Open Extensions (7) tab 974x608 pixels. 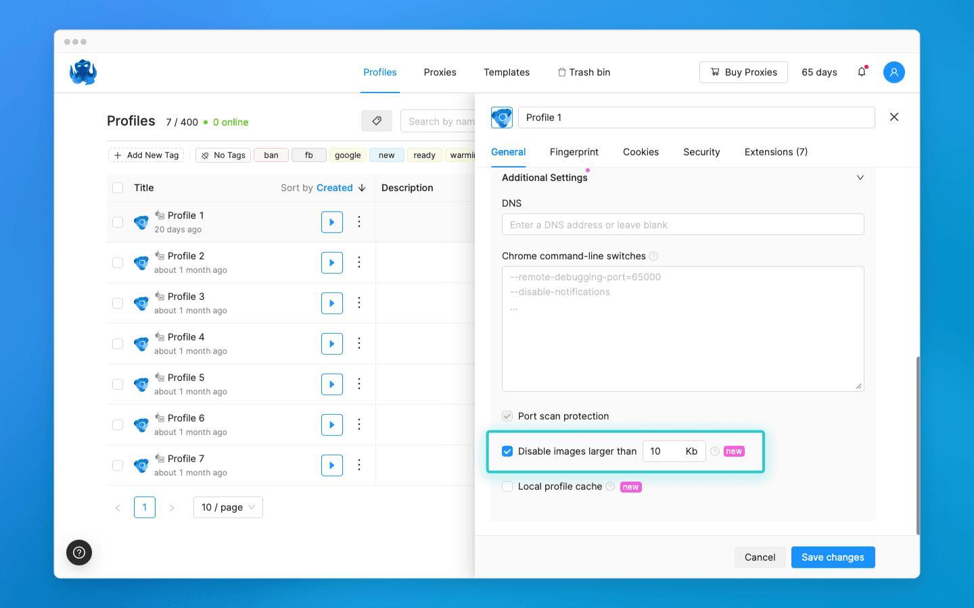[x=776, y=152]
